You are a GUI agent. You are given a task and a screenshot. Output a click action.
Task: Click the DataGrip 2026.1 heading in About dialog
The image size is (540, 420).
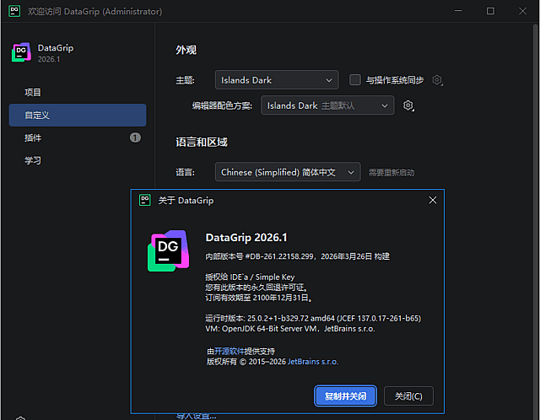(246, 237)
